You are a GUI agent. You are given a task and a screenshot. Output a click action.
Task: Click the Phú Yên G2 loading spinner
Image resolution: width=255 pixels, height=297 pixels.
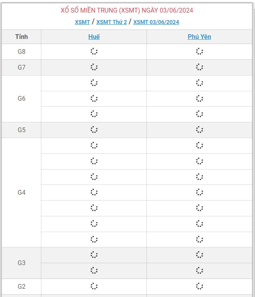(199, 286)
